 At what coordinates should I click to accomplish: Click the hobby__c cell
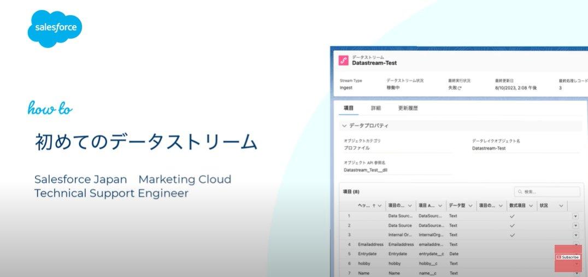pyautogui.click(x=428, y=263)
